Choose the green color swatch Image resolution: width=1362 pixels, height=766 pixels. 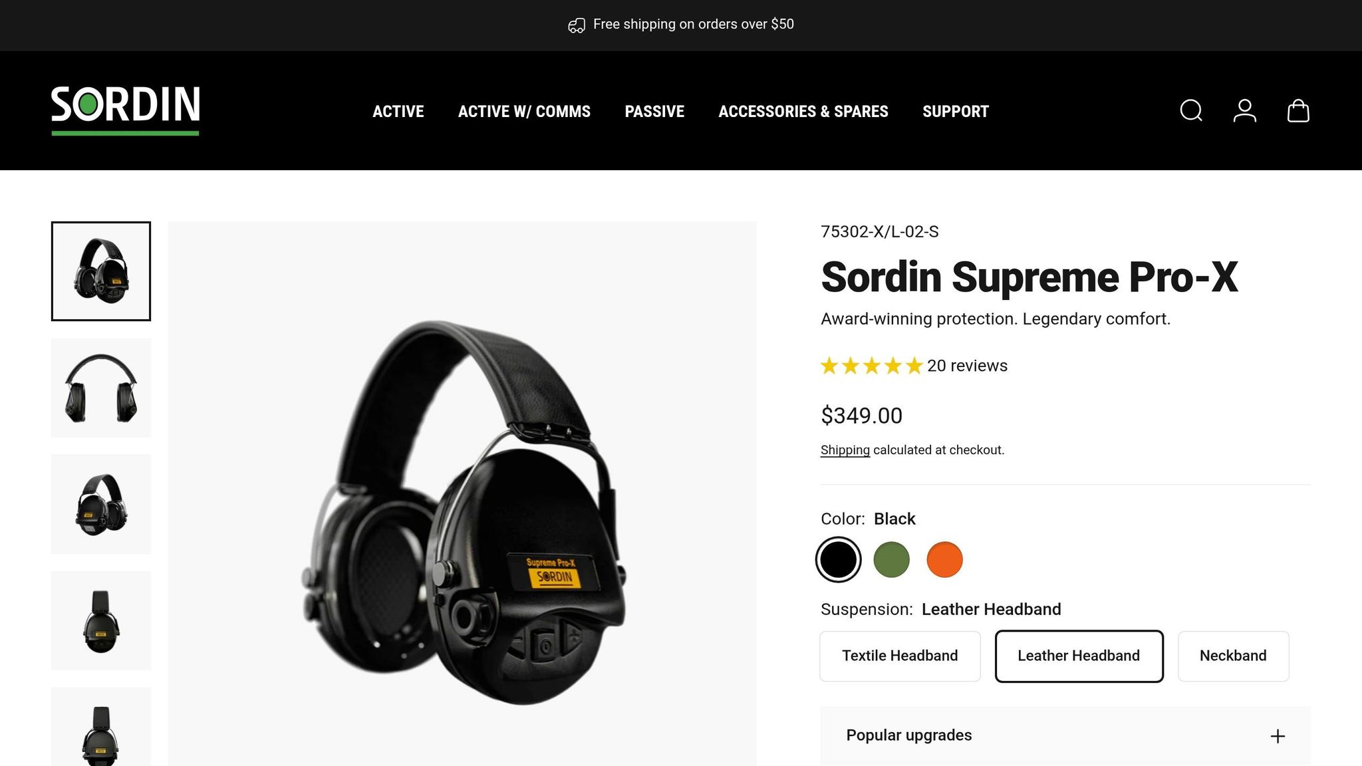[891, 559]
